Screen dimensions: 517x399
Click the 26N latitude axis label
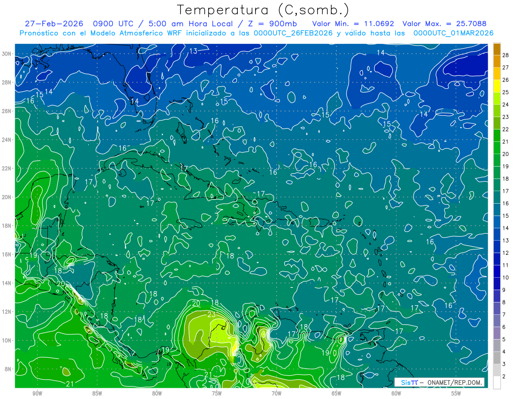click(7, 111)
